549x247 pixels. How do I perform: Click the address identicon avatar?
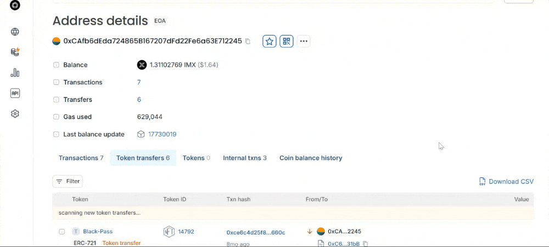point(57,41)
